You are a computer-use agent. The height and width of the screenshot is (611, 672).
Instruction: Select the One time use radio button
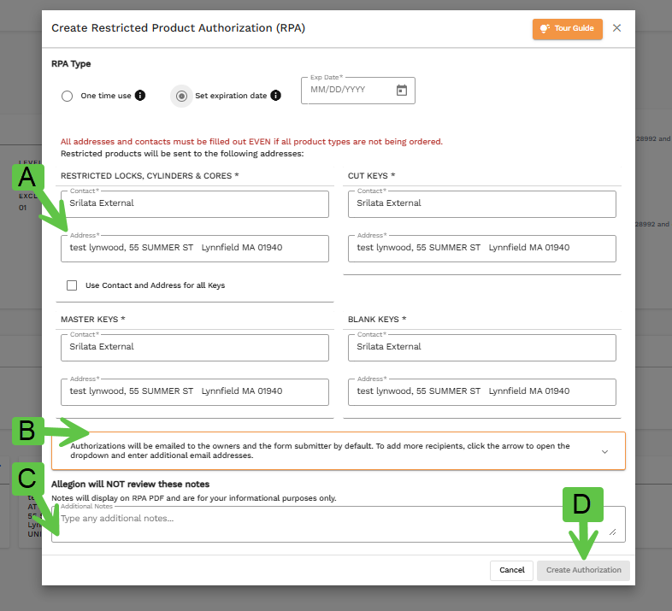68,97
